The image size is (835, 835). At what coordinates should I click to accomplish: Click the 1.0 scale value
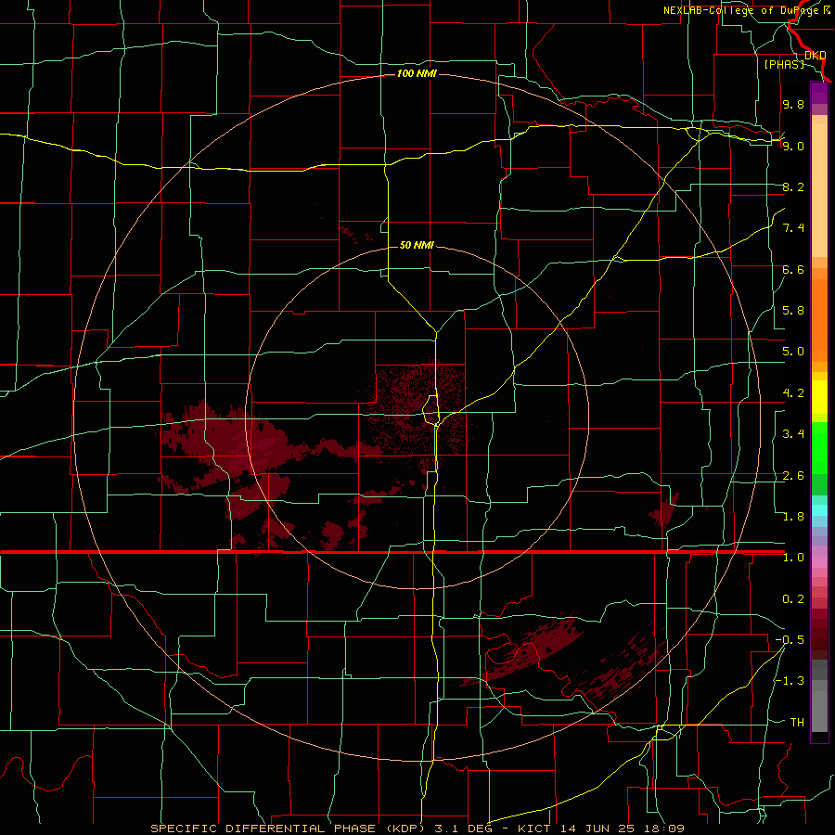pyautogui.click(x=793, y=558)
